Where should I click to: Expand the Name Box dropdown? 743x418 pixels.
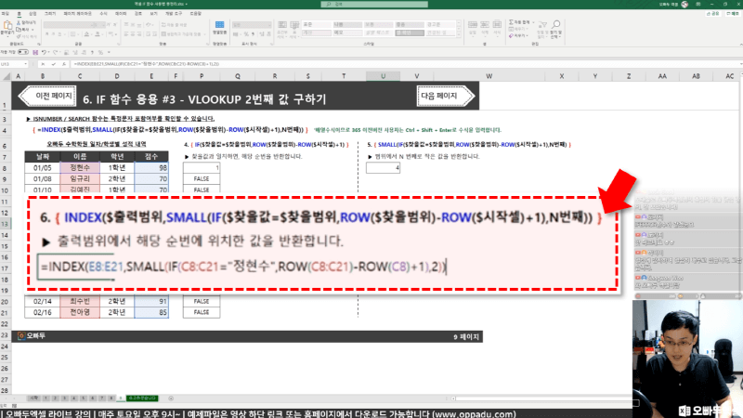tap(26, 64)
